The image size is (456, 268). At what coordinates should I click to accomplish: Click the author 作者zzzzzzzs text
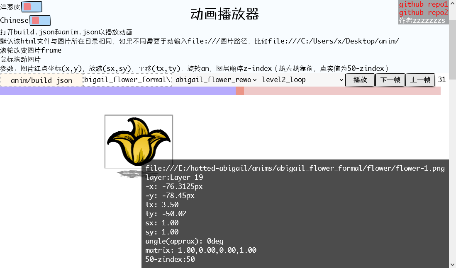(x=422, y=20)
